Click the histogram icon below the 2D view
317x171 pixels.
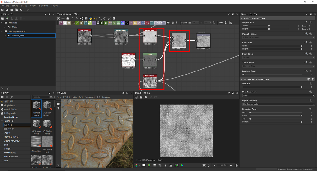170,165
